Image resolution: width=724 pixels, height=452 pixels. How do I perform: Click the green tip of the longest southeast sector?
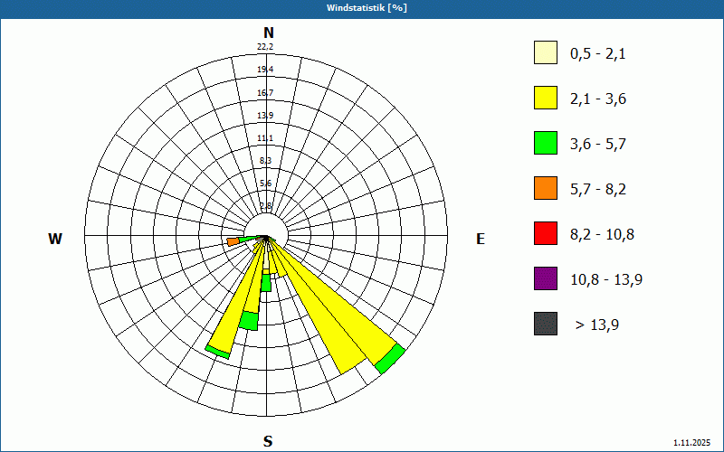[x=390, y=359]
